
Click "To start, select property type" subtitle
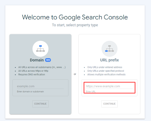click(75, 25)
